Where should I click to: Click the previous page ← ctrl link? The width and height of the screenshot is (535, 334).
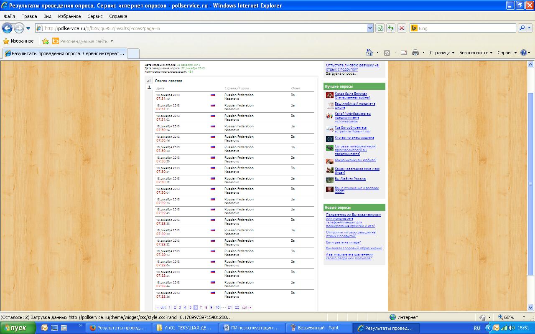pos(161,307)
